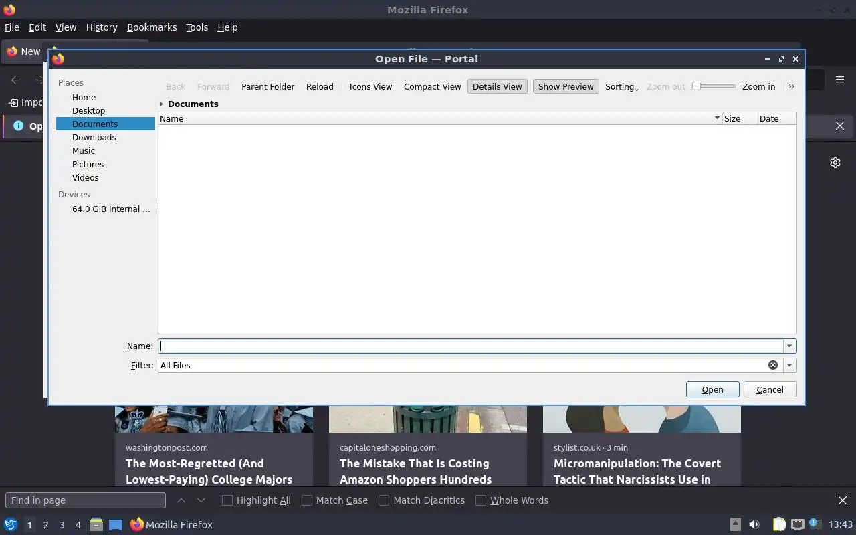Switch to Icons View
This screenshot has width=856, height=535.
tap(370, 86)
